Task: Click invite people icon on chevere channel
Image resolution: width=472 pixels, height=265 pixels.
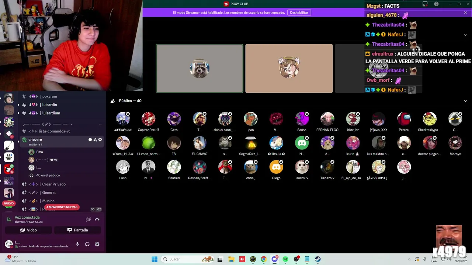Action: [x=95, y=140]
